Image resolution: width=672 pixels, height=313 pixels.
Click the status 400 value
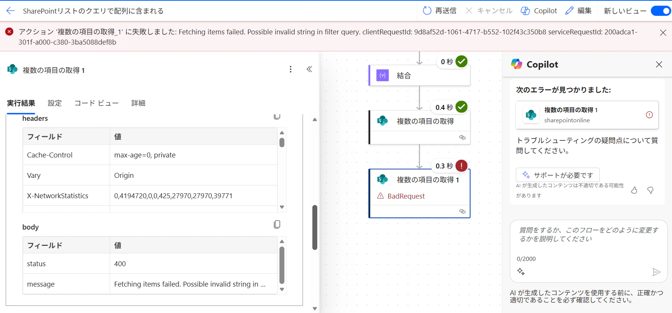coord(120,264)
